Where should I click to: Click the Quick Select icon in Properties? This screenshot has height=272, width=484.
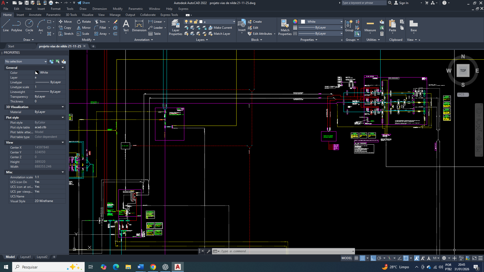pyautogui.click(x=64, y=61)
